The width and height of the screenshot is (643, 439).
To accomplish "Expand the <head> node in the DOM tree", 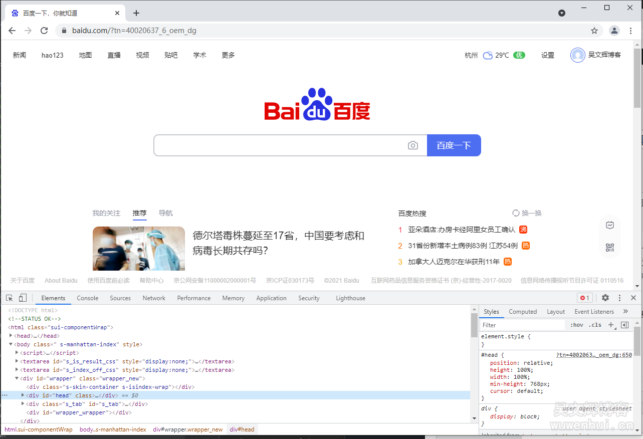I will pos(11,335).
